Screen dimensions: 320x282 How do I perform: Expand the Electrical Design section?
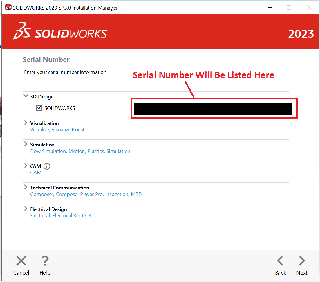(x=26, y=209)
